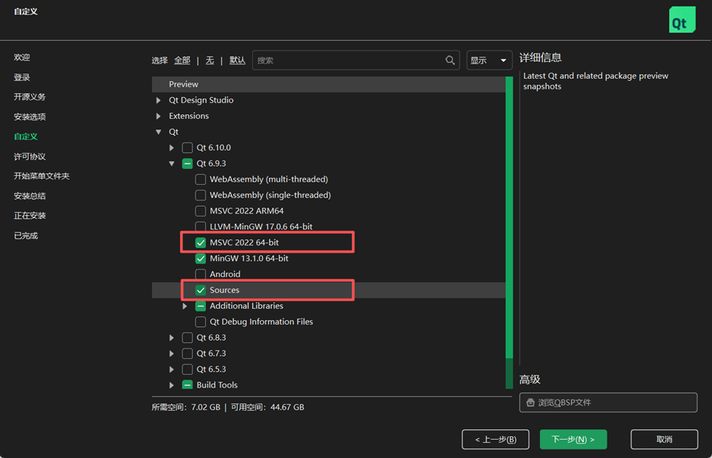
Task: Click the 高级 heading
Action: coord(530,379)
